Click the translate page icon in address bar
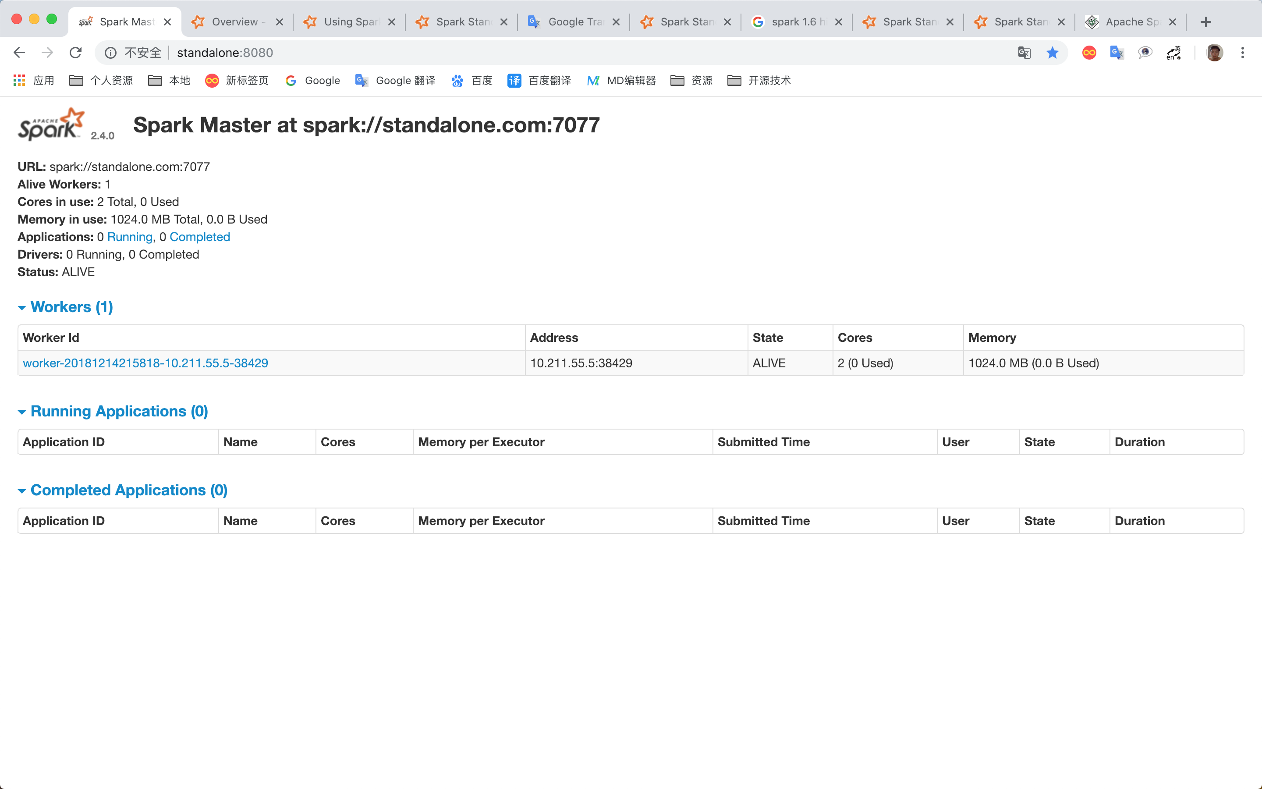1262x789 pixels. (x=1024, y=53)
